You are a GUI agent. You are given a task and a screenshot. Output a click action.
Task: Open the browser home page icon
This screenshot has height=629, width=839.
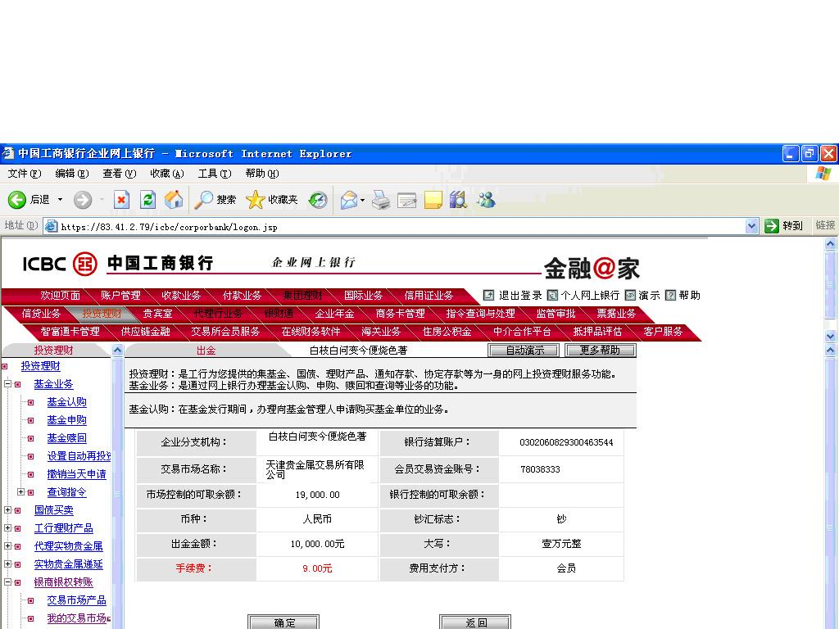(174, 200)
